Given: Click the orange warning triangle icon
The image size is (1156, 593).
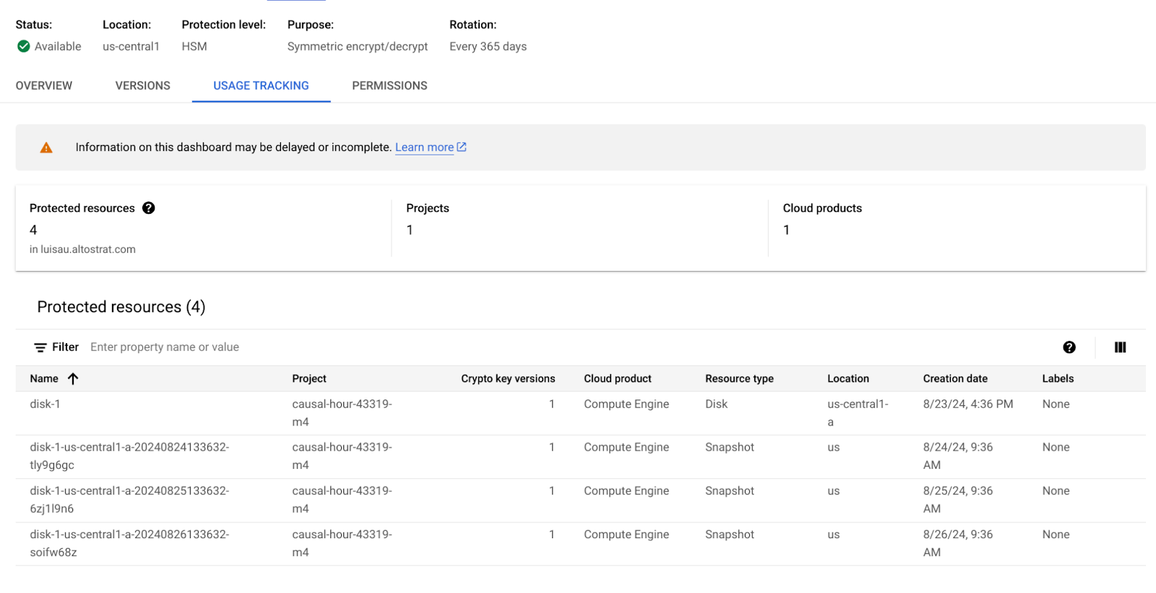Looking at the screenshot, I should point(46,148).
